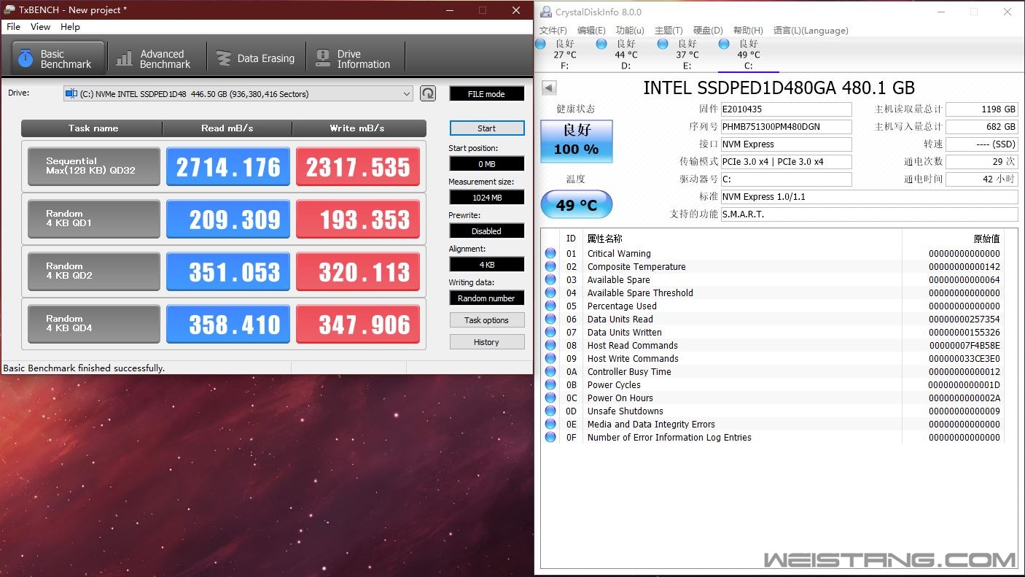The image size is (1025, 577).
Task: Click the Random 4 KB QD4 task button
Action: click(x=93, y=324)
